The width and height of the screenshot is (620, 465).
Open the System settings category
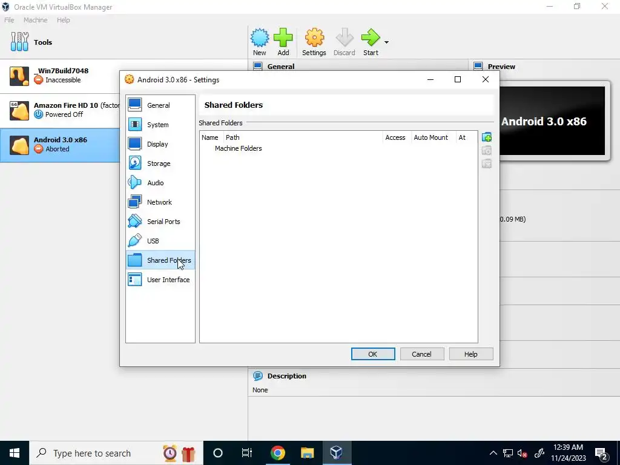click(x=160, y=125)
